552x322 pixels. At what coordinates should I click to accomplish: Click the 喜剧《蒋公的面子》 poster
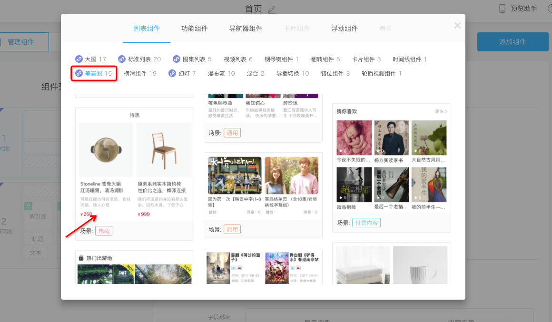click(x=218, y=268)
